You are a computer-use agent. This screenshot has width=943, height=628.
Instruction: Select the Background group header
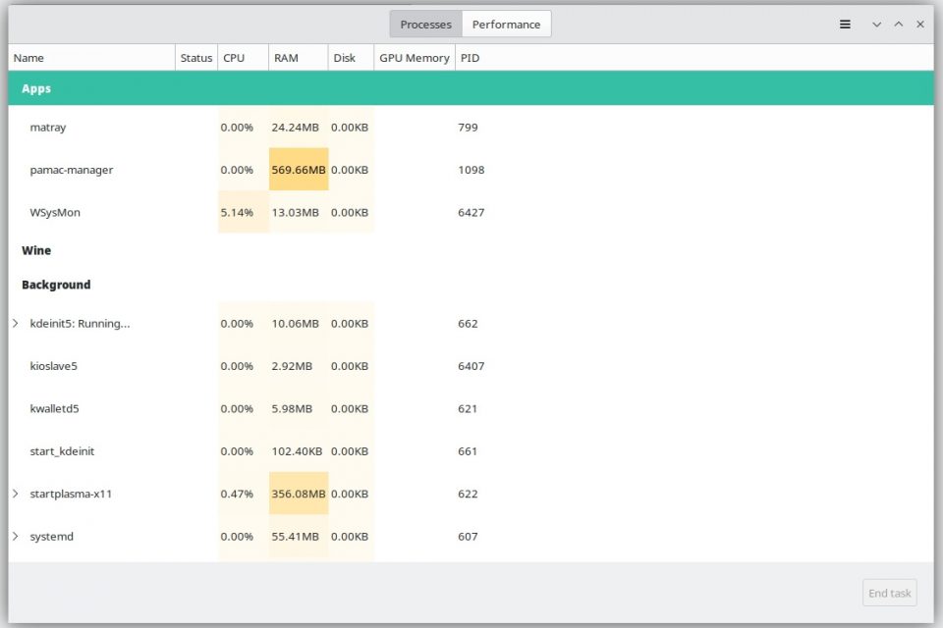click(471, 285)
